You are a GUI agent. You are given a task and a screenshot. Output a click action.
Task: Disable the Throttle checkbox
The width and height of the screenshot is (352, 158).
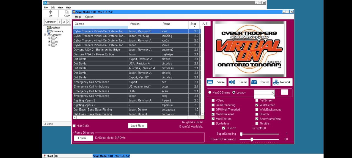click(x=257, y=124)
